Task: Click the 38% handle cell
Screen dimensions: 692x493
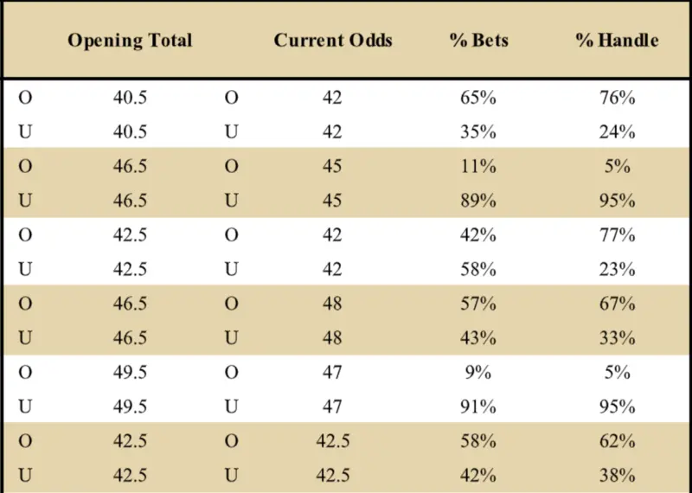Action: pyautogui.click(x=618, y=474)
